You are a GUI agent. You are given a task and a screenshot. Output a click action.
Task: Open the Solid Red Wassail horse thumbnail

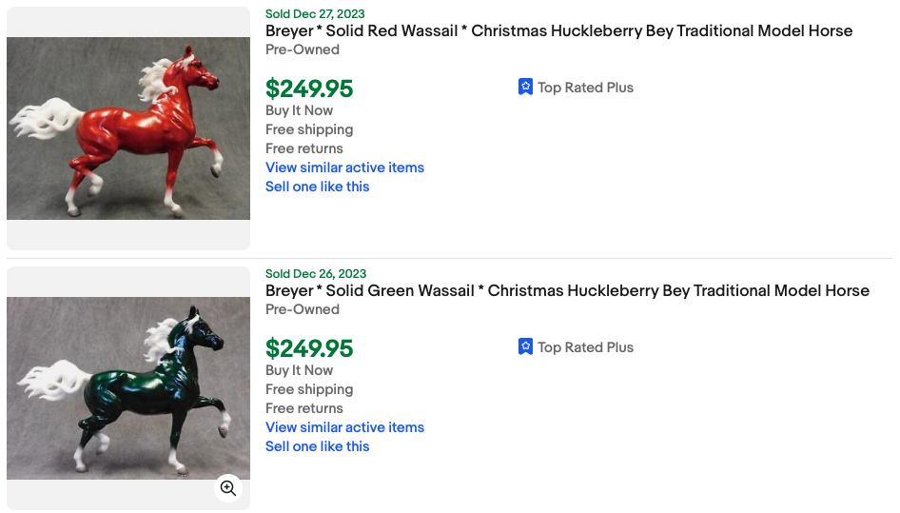(128, 128)
